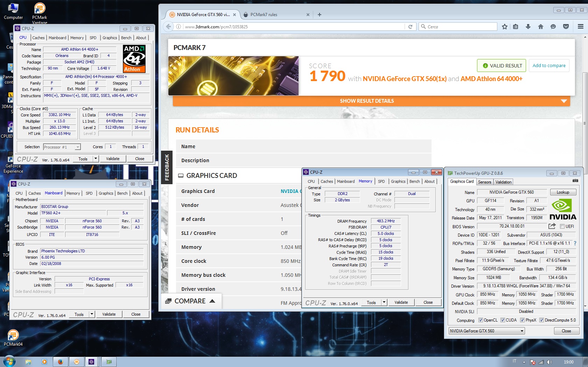Click GPU-Z BIOS save/share icon
588x367 pixels.
(552, 226)
